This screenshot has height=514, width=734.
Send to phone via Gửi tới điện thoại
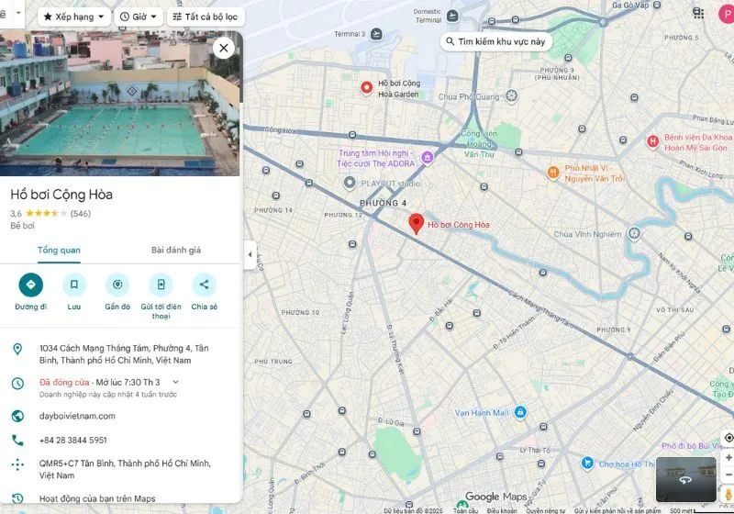[161, 285]
